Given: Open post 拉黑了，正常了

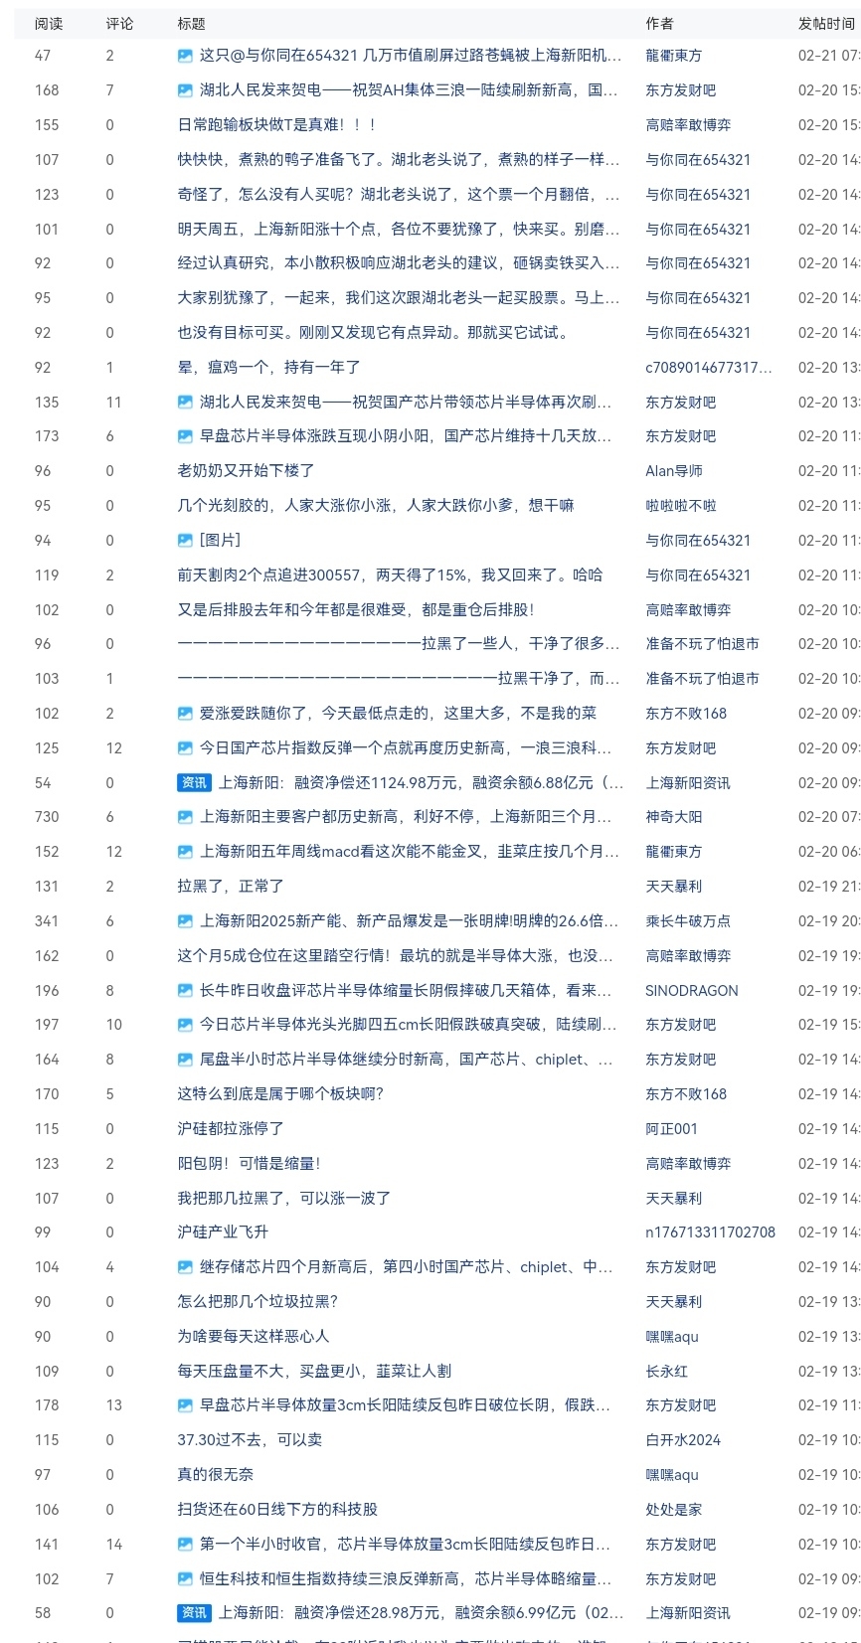Looking at the screenshot, I should coord(231,887).
